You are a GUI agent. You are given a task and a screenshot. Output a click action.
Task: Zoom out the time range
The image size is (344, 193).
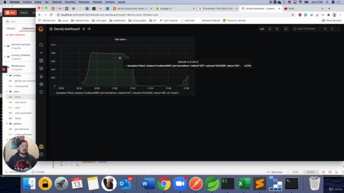325,29
